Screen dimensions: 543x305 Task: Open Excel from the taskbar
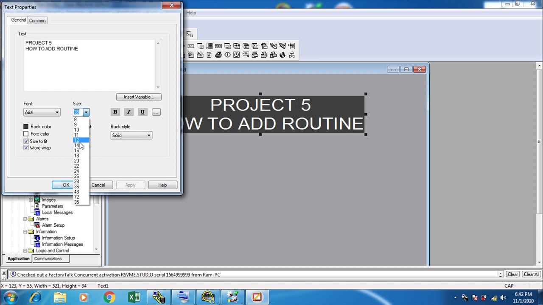134,297
